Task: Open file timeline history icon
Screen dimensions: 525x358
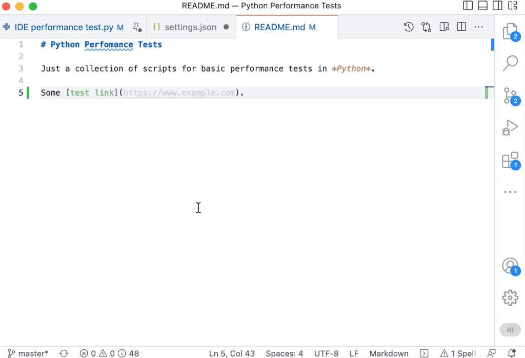Action: tap(409, 27)
